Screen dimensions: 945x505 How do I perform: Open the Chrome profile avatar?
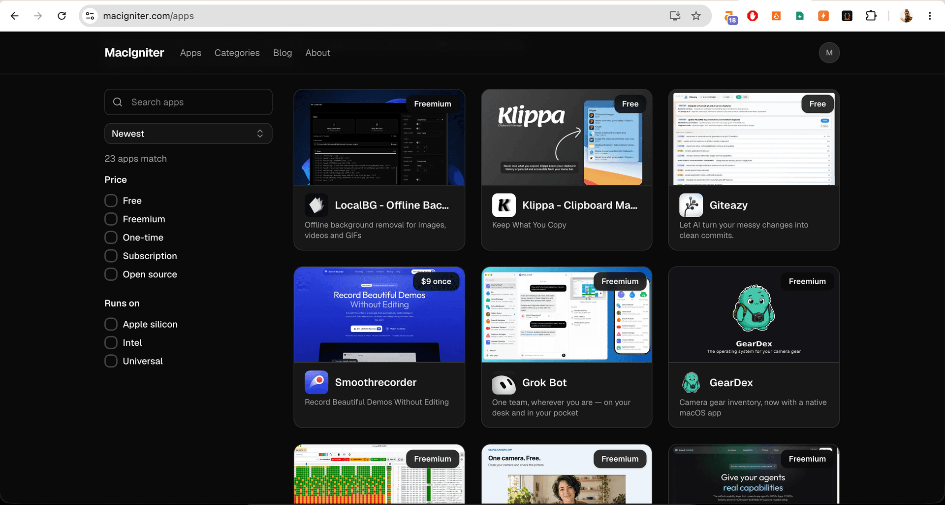(906, 16)
